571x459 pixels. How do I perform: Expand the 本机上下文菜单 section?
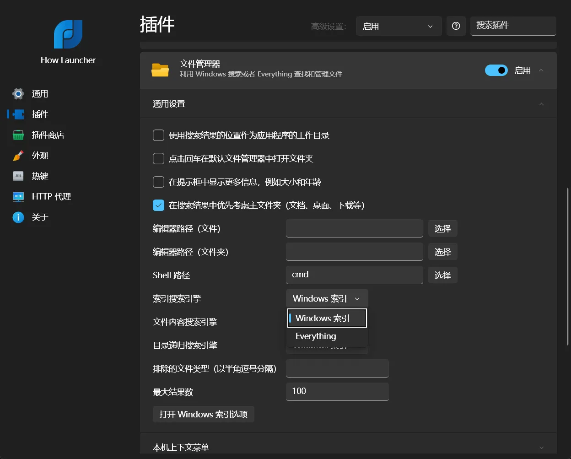click(x=541, y=448)
